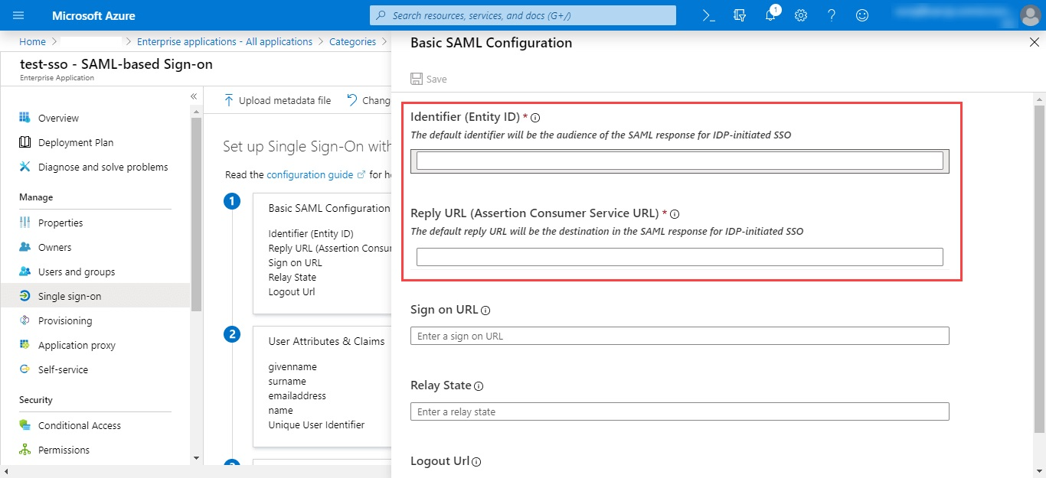Click in the Azure search resources box

pos(523,15)
